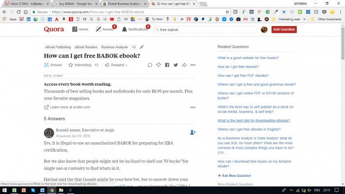Open File Explorer from the taskbar
345x194 pixels.
tap(61, 190)
